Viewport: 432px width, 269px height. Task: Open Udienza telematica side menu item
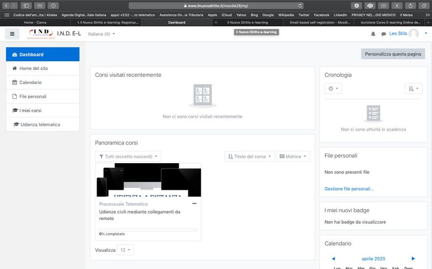pos(43,124)
